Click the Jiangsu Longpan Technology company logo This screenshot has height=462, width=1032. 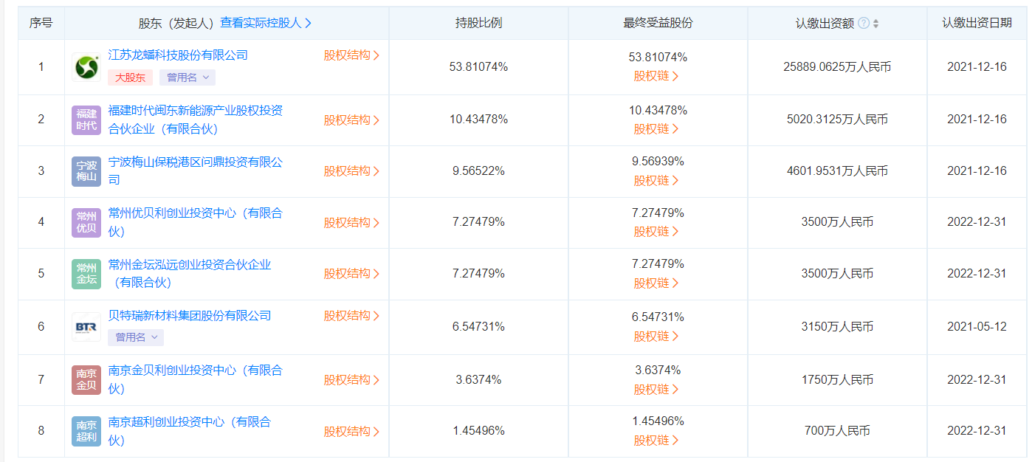click(86, 67)
